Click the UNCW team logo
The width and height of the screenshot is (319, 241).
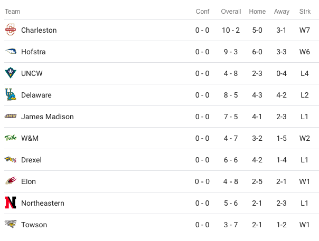pos(10,73)
